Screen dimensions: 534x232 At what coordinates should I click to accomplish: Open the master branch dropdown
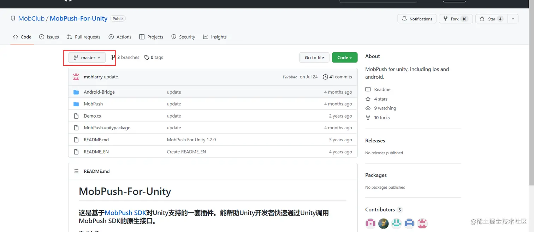[x=87, y=58]
